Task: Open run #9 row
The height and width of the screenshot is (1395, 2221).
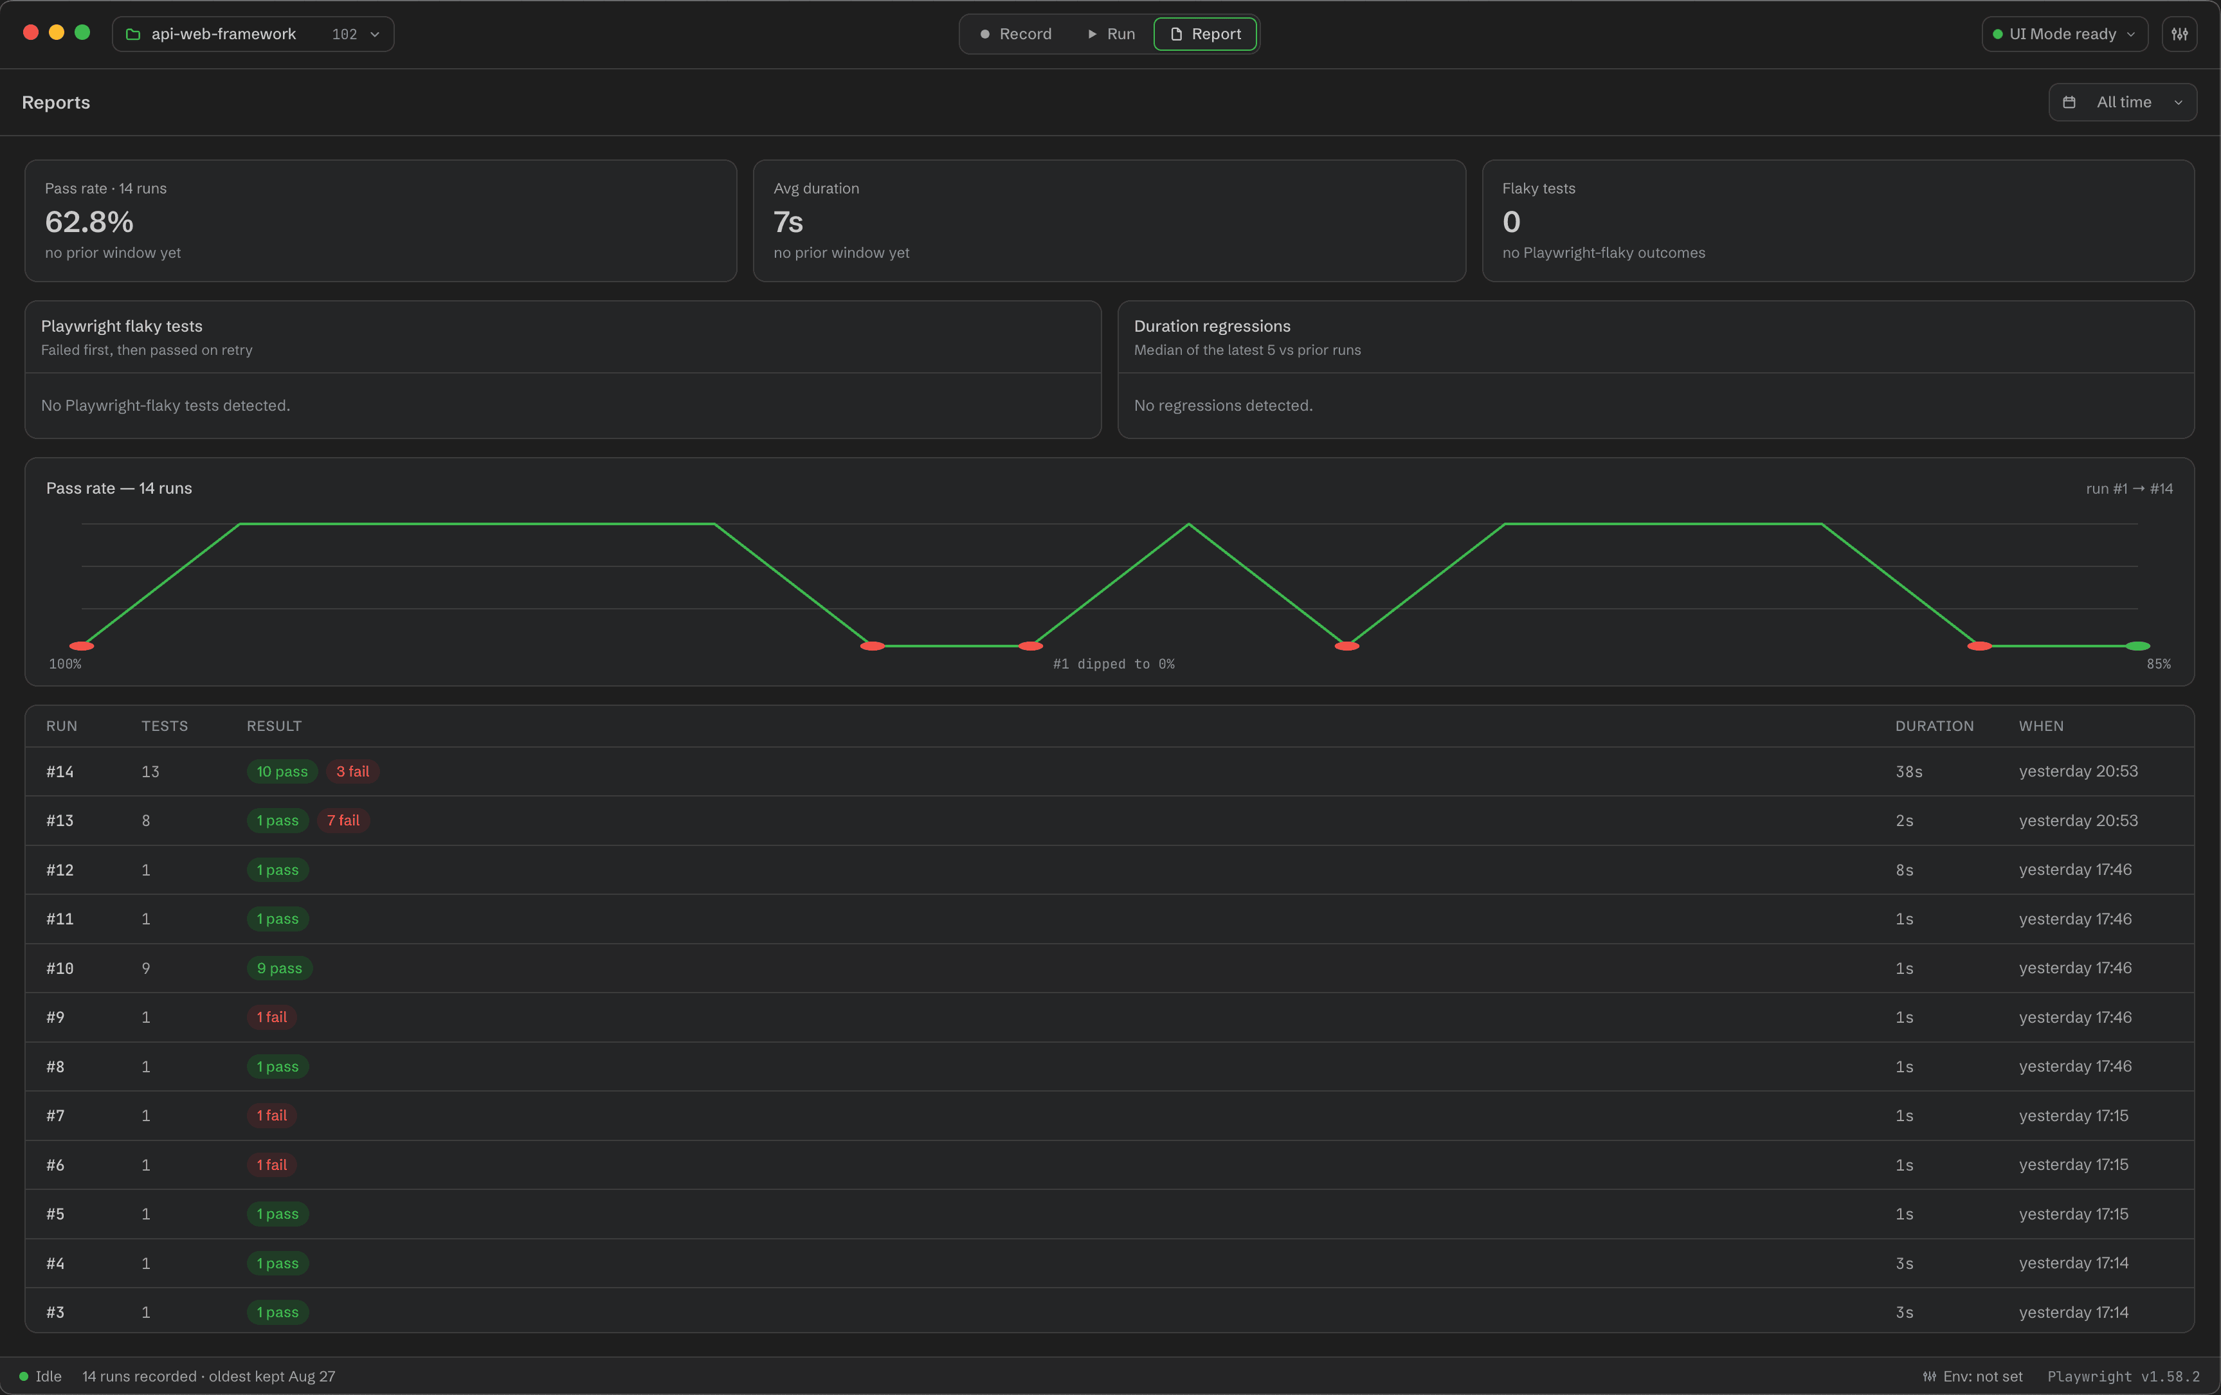Action: point(1110,1017)
